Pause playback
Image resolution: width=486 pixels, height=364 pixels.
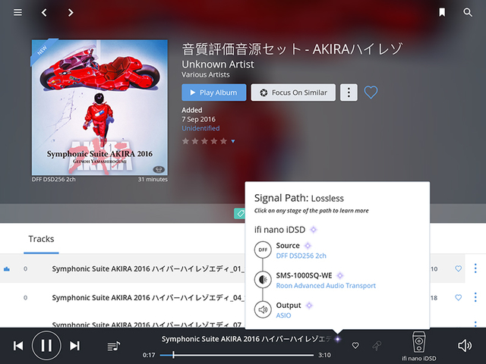[46, 346]
